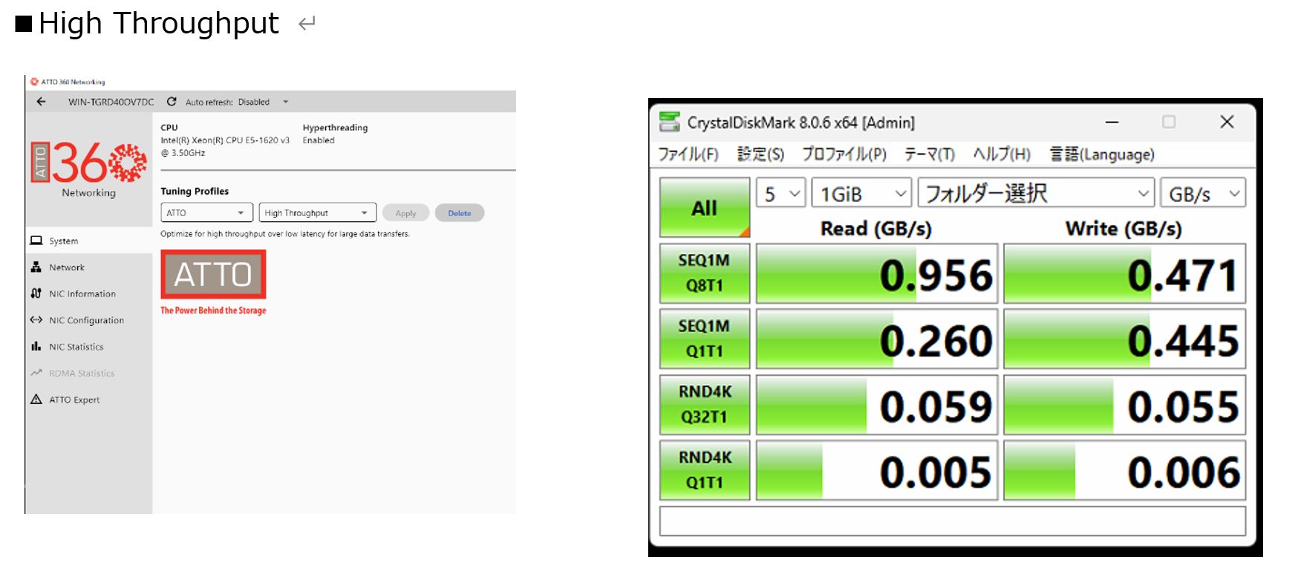
Task: Open the 言語(Language) menu
Action: coord(1102,154)
